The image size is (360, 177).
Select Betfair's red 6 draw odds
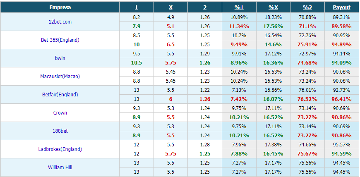pyautogui.click(x=170, y=99)
